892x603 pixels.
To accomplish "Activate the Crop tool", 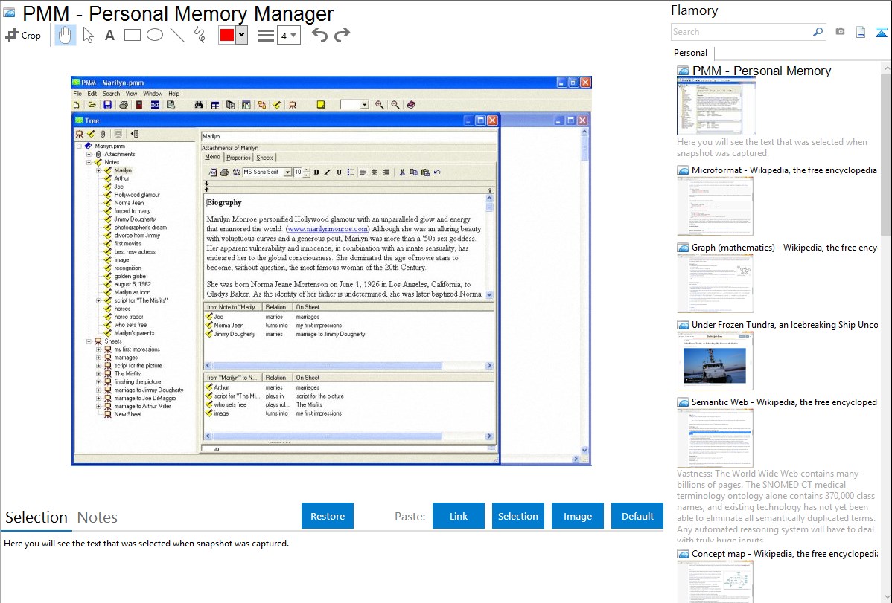I will tap(23, 35).
